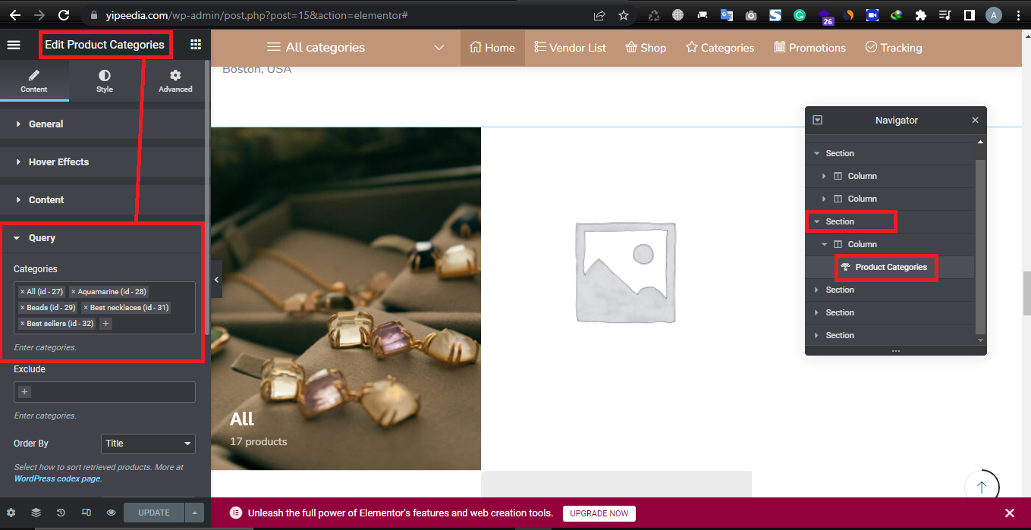Viewport: 1031px width, 530px height.
Task: Expand the Content section
Action: [x=102, y=200]
